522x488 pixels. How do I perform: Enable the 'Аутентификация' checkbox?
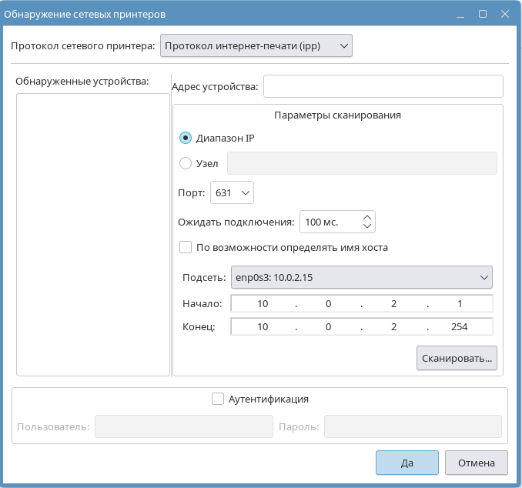coord(218,399)
